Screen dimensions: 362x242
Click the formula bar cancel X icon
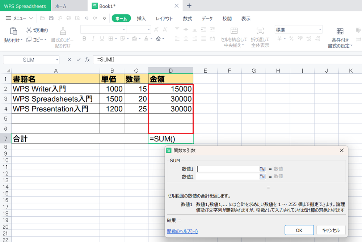tap(69, 60)
